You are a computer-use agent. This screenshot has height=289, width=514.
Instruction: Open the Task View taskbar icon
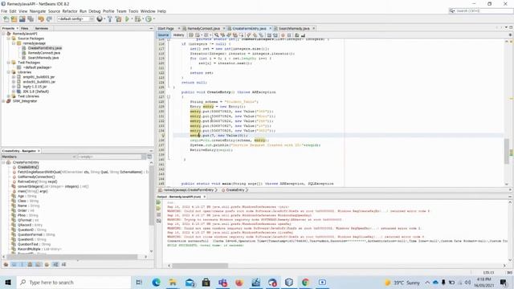tap(139, 282)
